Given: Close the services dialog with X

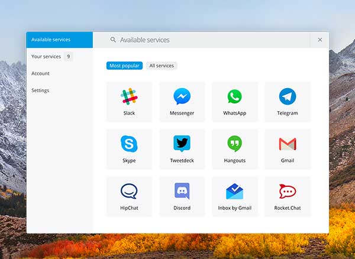Looking at the screenshot, I should pos(320,40).
